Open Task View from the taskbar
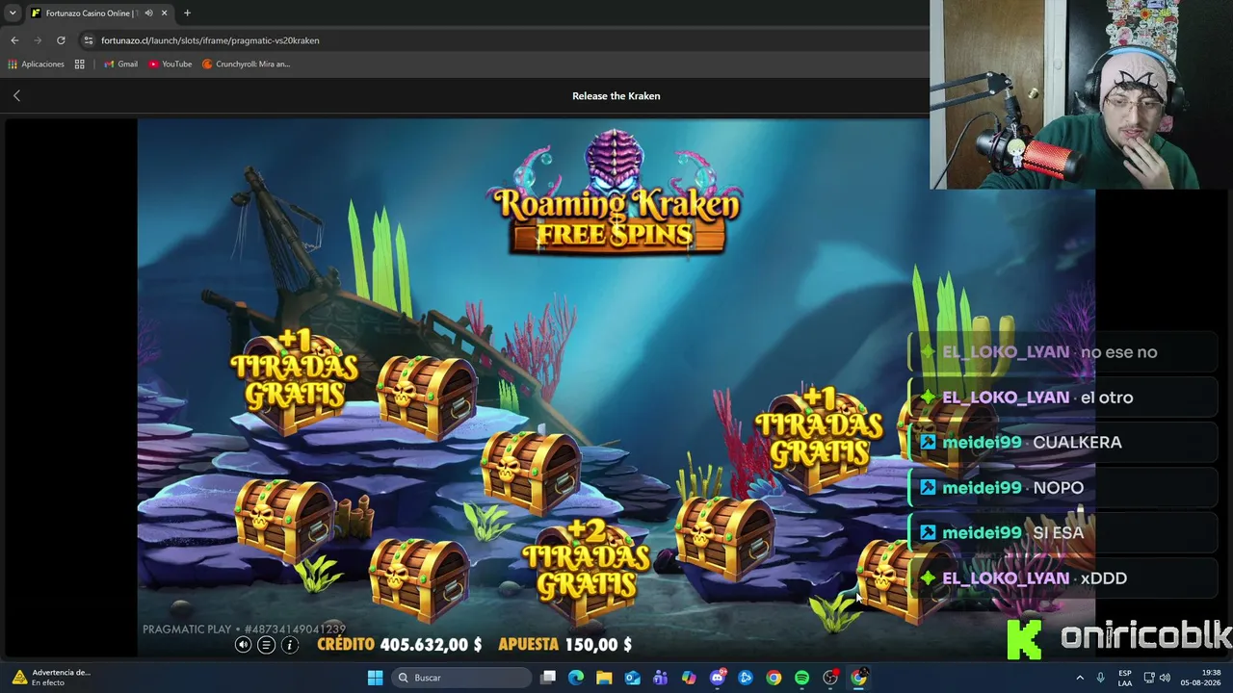1233x693 pixels. pos(548,678)
